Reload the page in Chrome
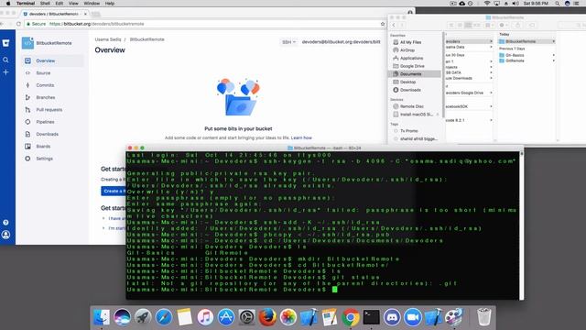The width and height of the screenshot is (586, 330). tap(18, 24)
